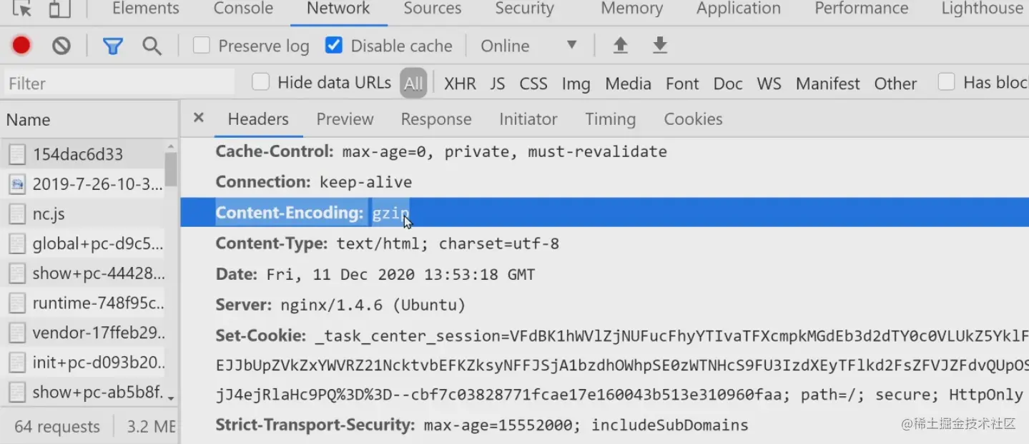Open the Timing tab
Viewport: 1029px width, 444px height.
click(610, 119)
